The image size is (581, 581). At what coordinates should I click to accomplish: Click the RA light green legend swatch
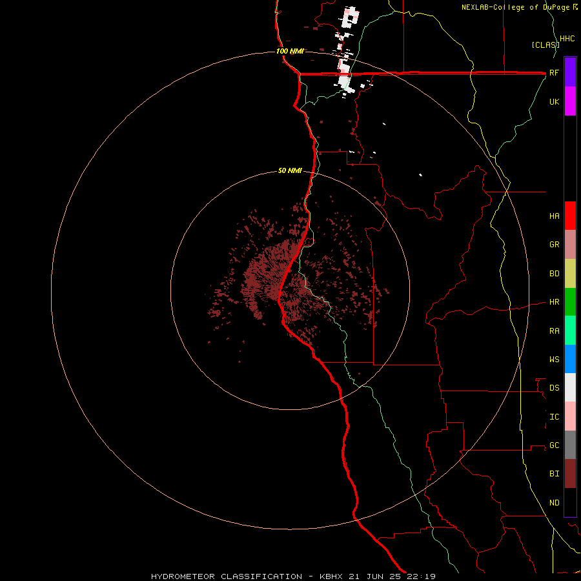coord(570,331)
